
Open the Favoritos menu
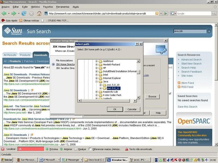point(48,7)
